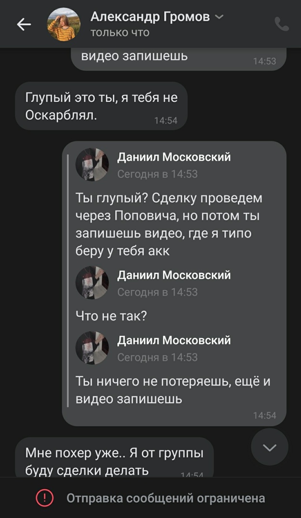Open Даниил Московский name above "Ты глупый?"
The width and height of the screenshot is (301, 518).
[174, 157]
